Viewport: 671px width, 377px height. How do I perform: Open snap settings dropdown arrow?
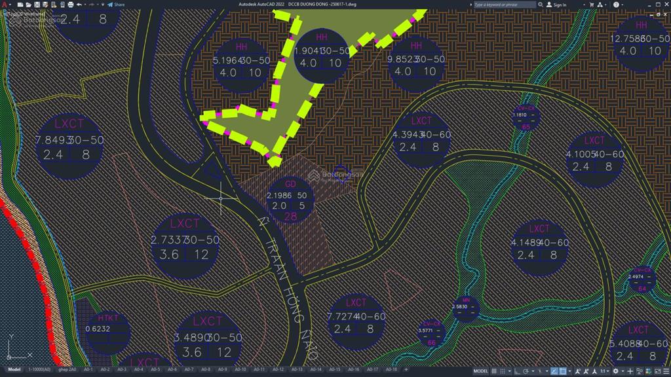[x=510, y=372]
